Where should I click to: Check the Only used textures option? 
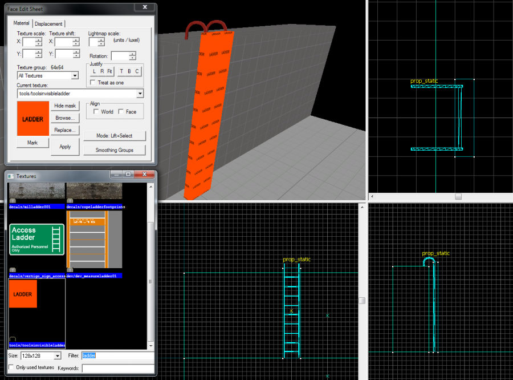click(12, 367)
